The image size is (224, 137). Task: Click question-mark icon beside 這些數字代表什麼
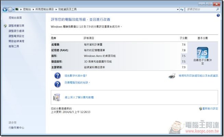click(x=58, y=76)
